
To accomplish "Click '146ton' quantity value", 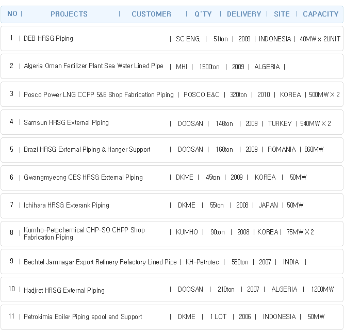I will point(224,123).
